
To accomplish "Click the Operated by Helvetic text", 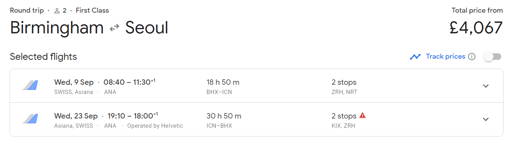I will 155,126.
